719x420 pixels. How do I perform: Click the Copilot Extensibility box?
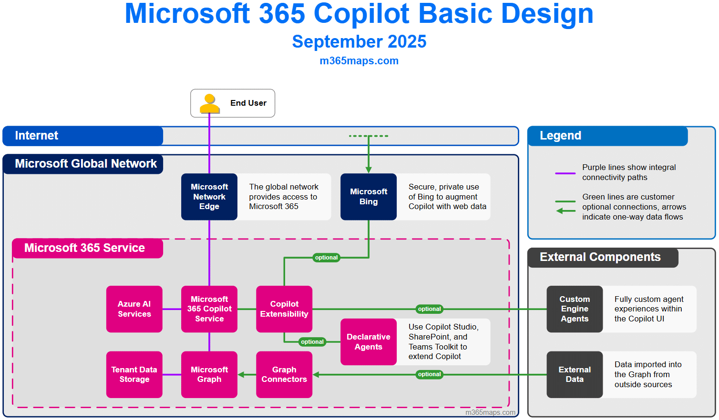(x=284, y=309)
